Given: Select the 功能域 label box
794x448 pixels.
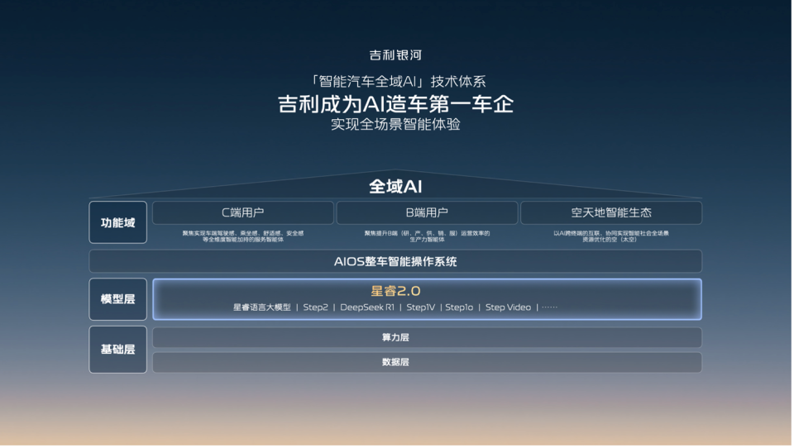Looking at the screenshot, I should (118, 222).
